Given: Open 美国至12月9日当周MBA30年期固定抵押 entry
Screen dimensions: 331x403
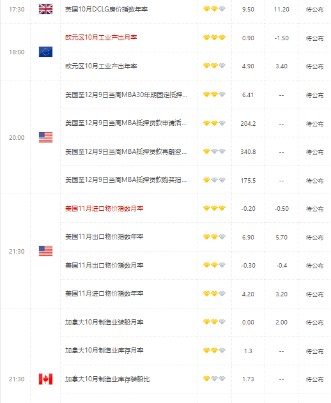Looking at the screenshot, I should pos(126,95).
